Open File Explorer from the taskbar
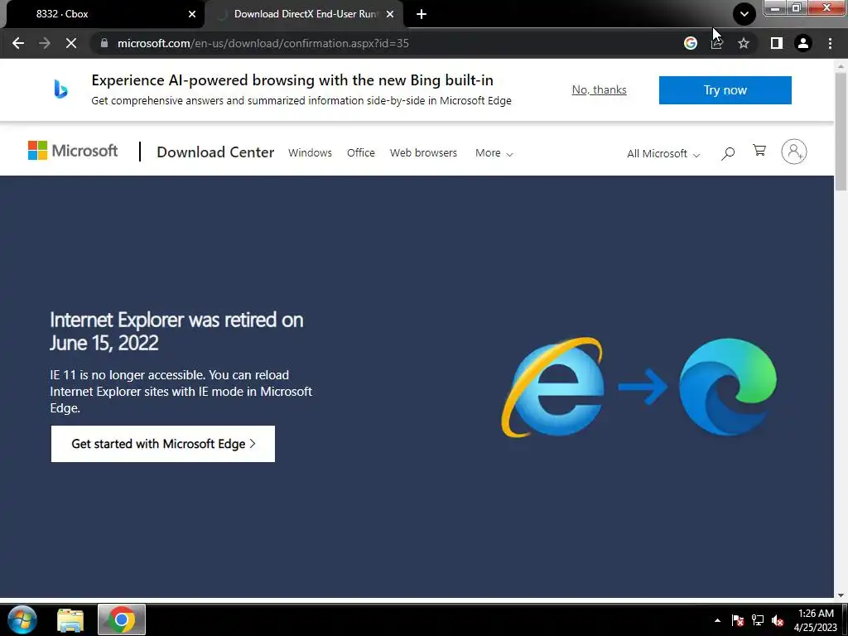 pos(71,619)
